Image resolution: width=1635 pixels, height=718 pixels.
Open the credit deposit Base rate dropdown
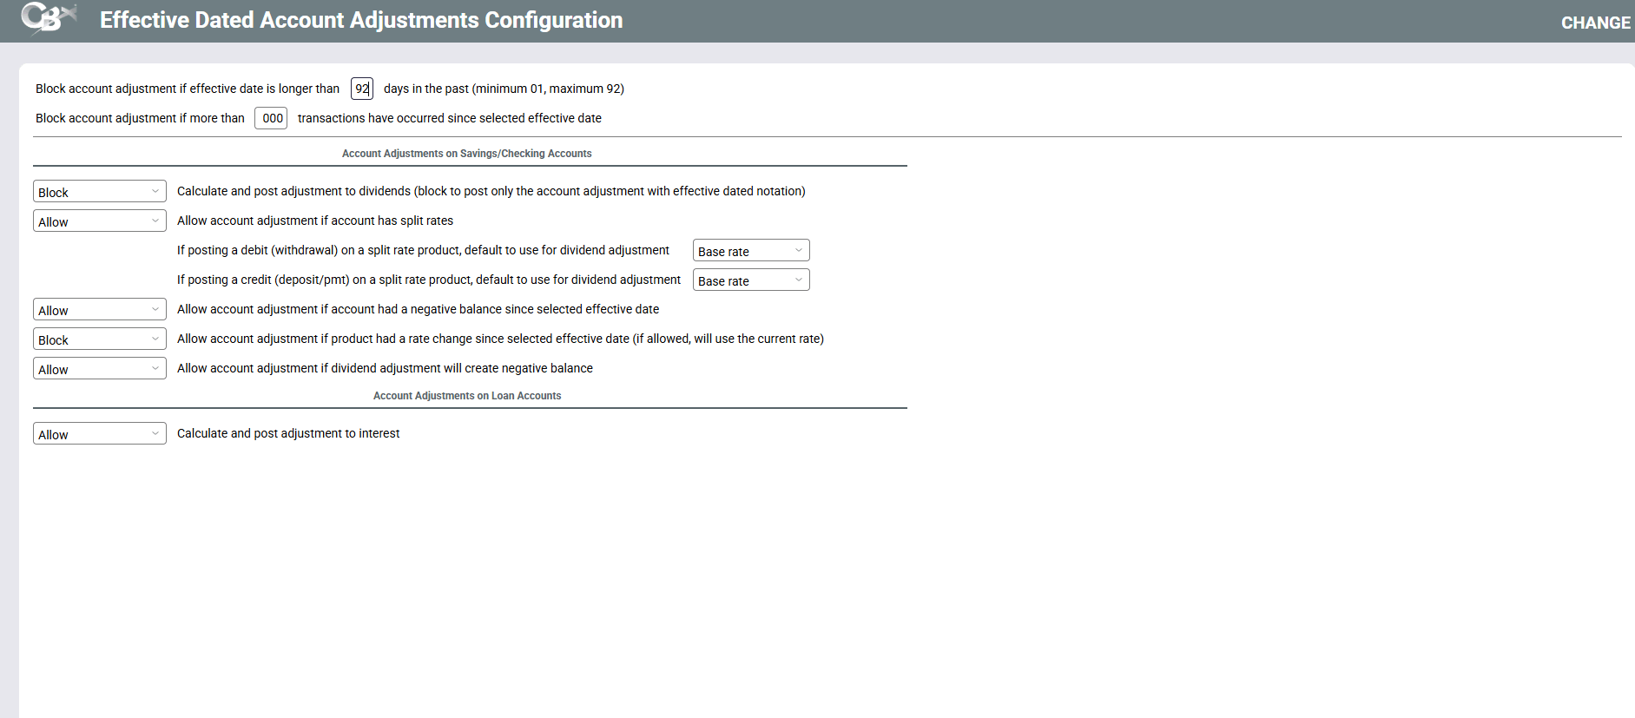(x=750, y=280)
